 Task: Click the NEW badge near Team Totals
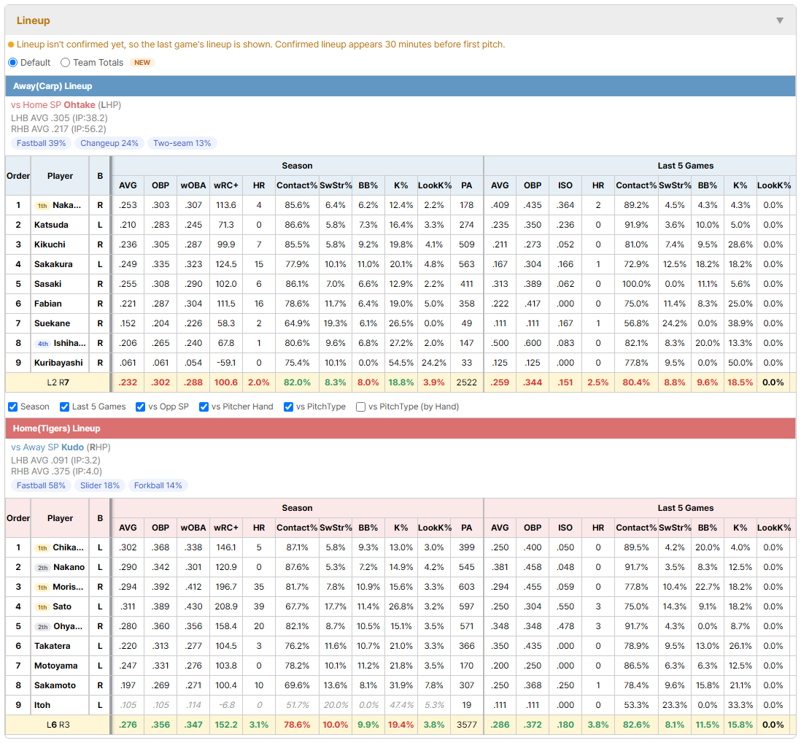tap(142, 62)
